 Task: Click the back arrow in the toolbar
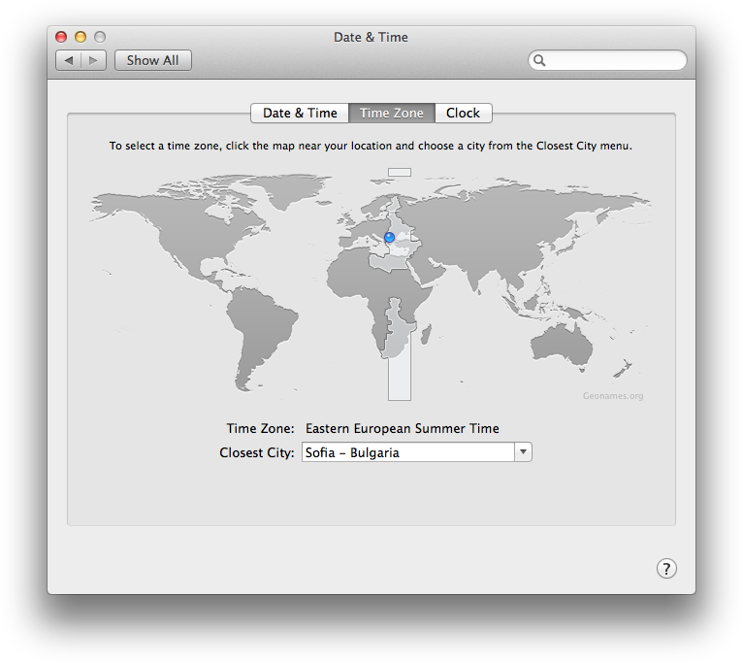point(69,60)
